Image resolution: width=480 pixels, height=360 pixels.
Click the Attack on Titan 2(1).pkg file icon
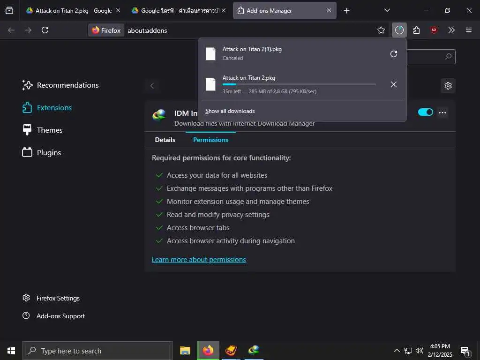point(210,54)
